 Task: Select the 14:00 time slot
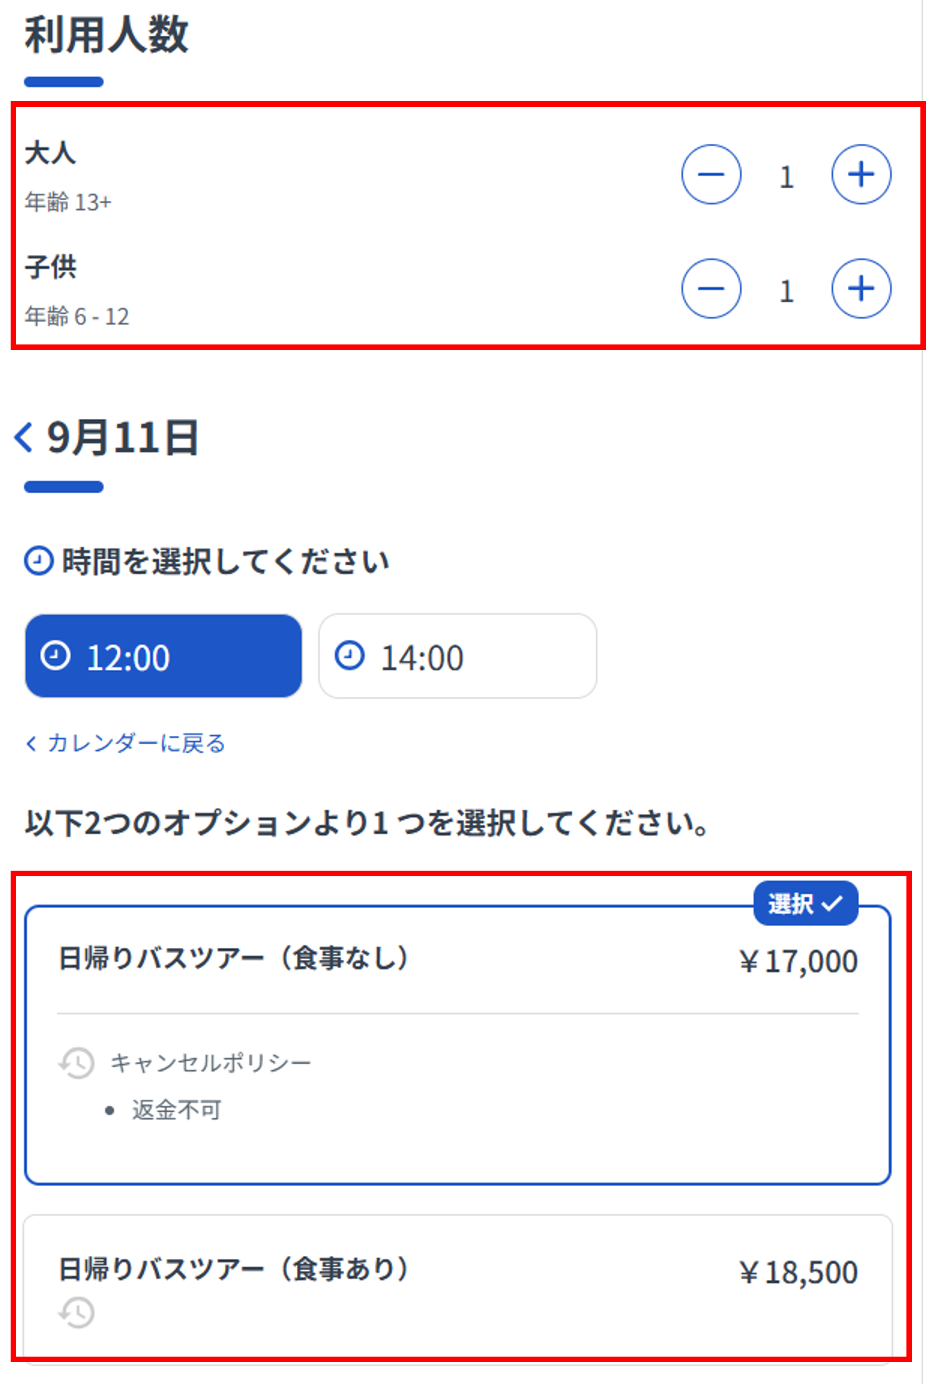coord(458,656)
